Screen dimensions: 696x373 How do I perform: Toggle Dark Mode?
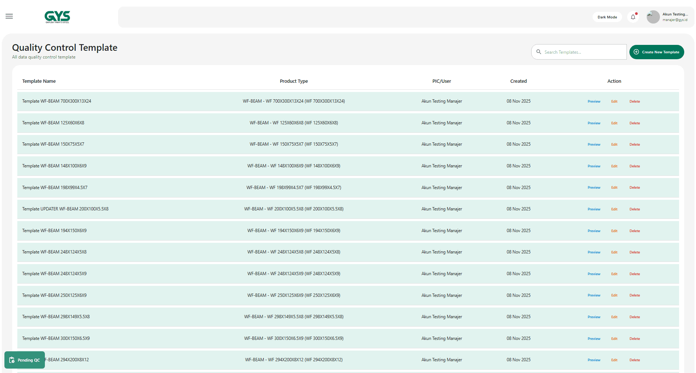(607, 17)
